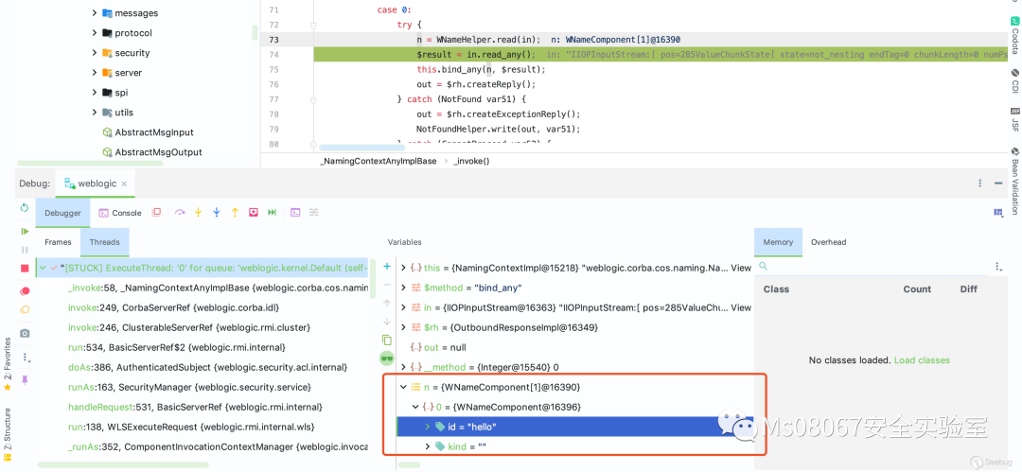This screenshot has height=472, width=1022.
Task: Click Restore Layout icon beside Console
Action: 156,213
